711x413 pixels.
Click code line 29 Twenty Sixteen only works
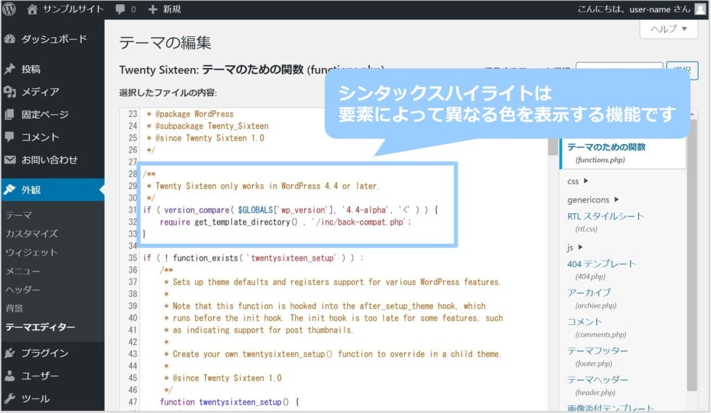coord(263,186)
